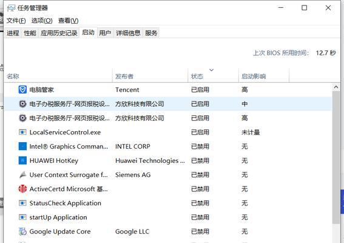Switch to the 服务 tab
The image size is (344, 243).
(151, 33)
